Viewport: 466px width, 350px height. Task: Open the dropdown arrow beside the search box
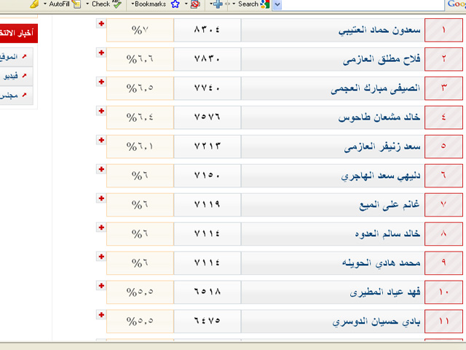277,4
